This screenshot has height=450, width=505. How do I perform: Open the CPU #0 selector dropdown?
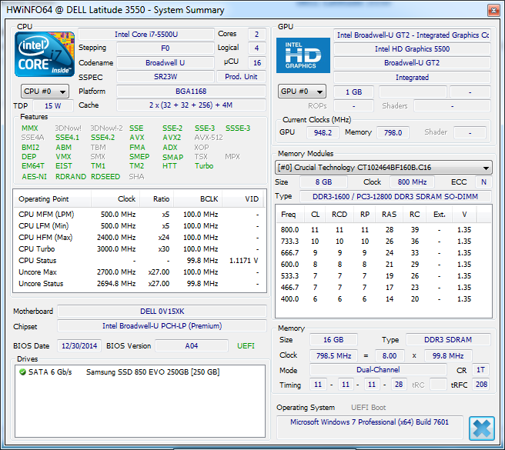coord(45,92)
